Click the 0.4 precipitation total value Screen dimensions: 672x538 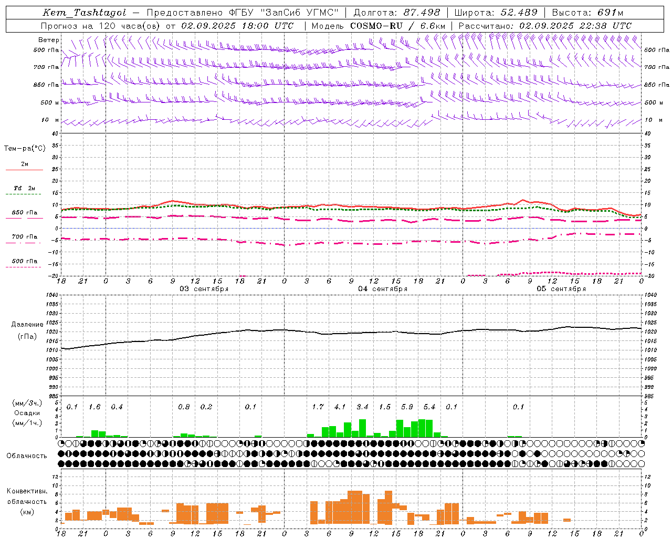coord(117,407)
